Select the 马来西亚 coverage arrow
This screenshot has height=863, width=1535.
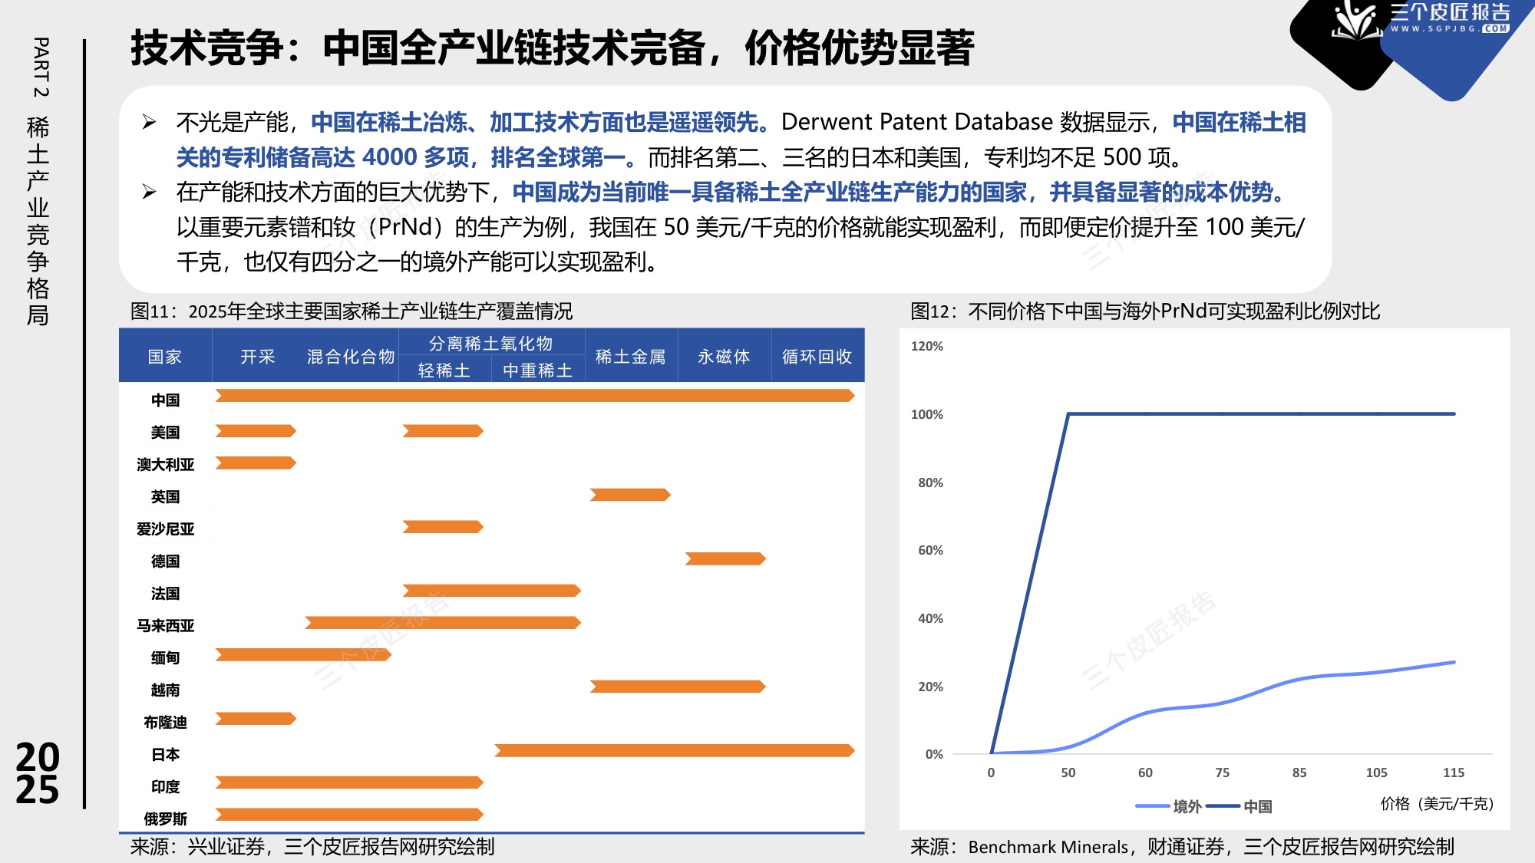[x=441, y=622]
